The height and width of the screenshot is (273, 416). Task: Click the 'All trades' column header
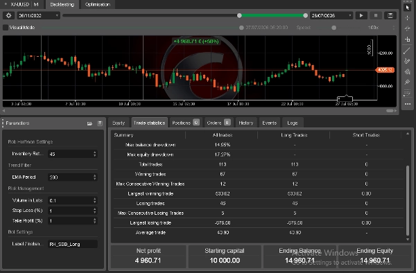223,135
